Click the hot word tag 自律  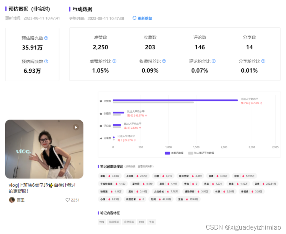pos(218,176)
